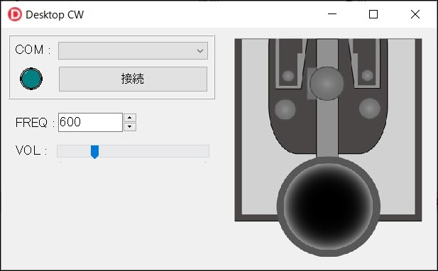Click the 接続 connect button
Screen dimensions: 438x271
pyautogui.click(x=133, y=79)
